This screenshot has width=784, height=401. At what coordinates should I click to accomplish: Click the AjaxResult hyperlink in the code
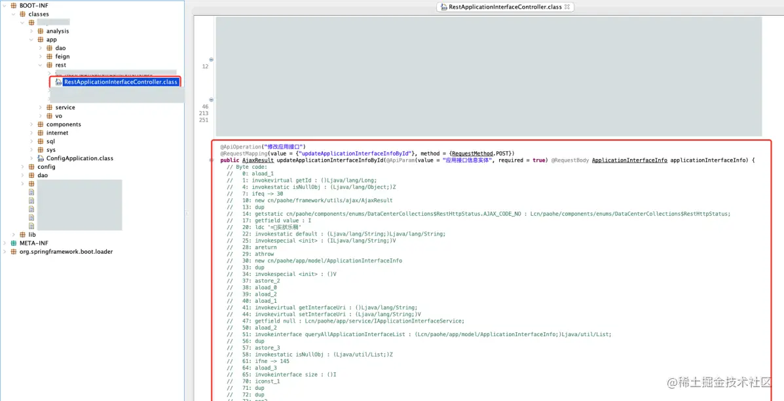coord(258,160)
